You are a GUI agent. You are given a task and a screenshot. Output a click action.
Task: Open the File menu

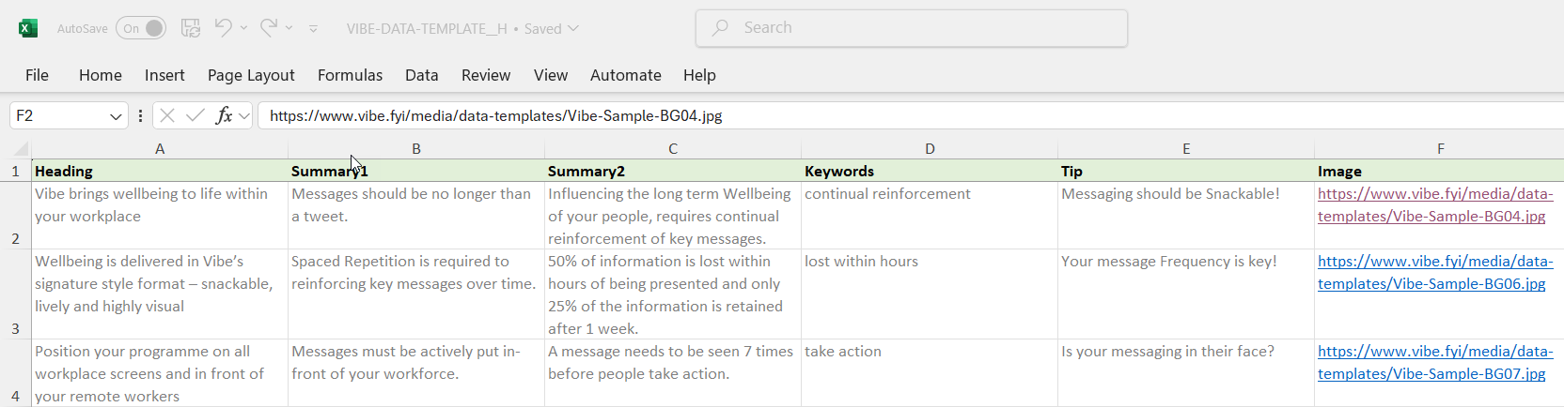pyautogui.click(x=37, y=75)
